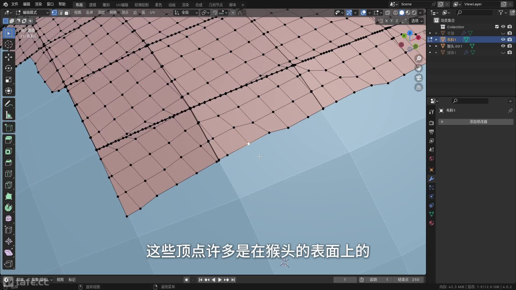Activate the 3D Cursor tool
The height and width of the screenshot is (290, 516).
[x=9, y=44]
